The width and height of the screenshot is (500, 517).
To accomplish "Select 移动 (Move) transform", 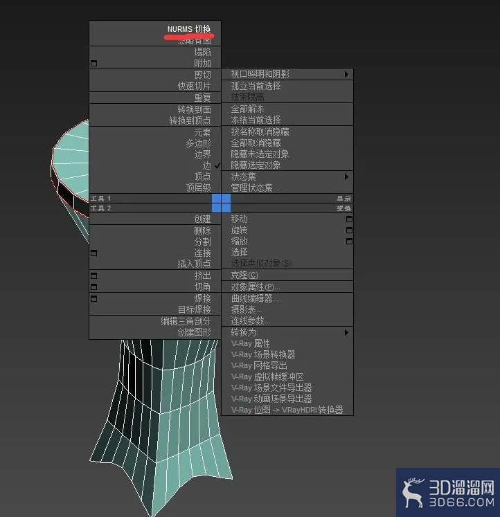I will pyautogui.click(x=239, y=219).
